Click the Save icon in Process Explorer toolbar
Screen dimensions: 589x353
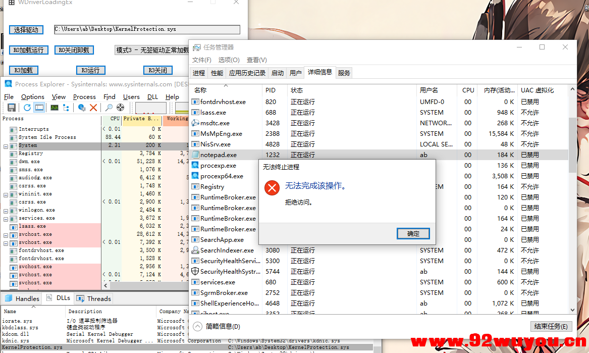click(11, 107)
